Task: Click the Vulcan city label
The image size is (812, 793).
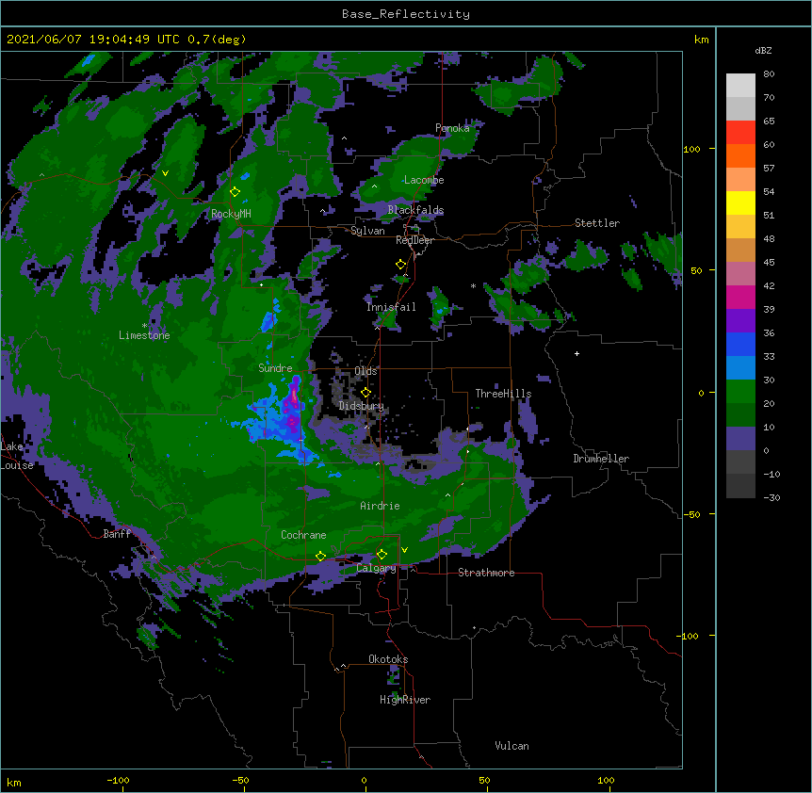Action: tap(512, 746)
